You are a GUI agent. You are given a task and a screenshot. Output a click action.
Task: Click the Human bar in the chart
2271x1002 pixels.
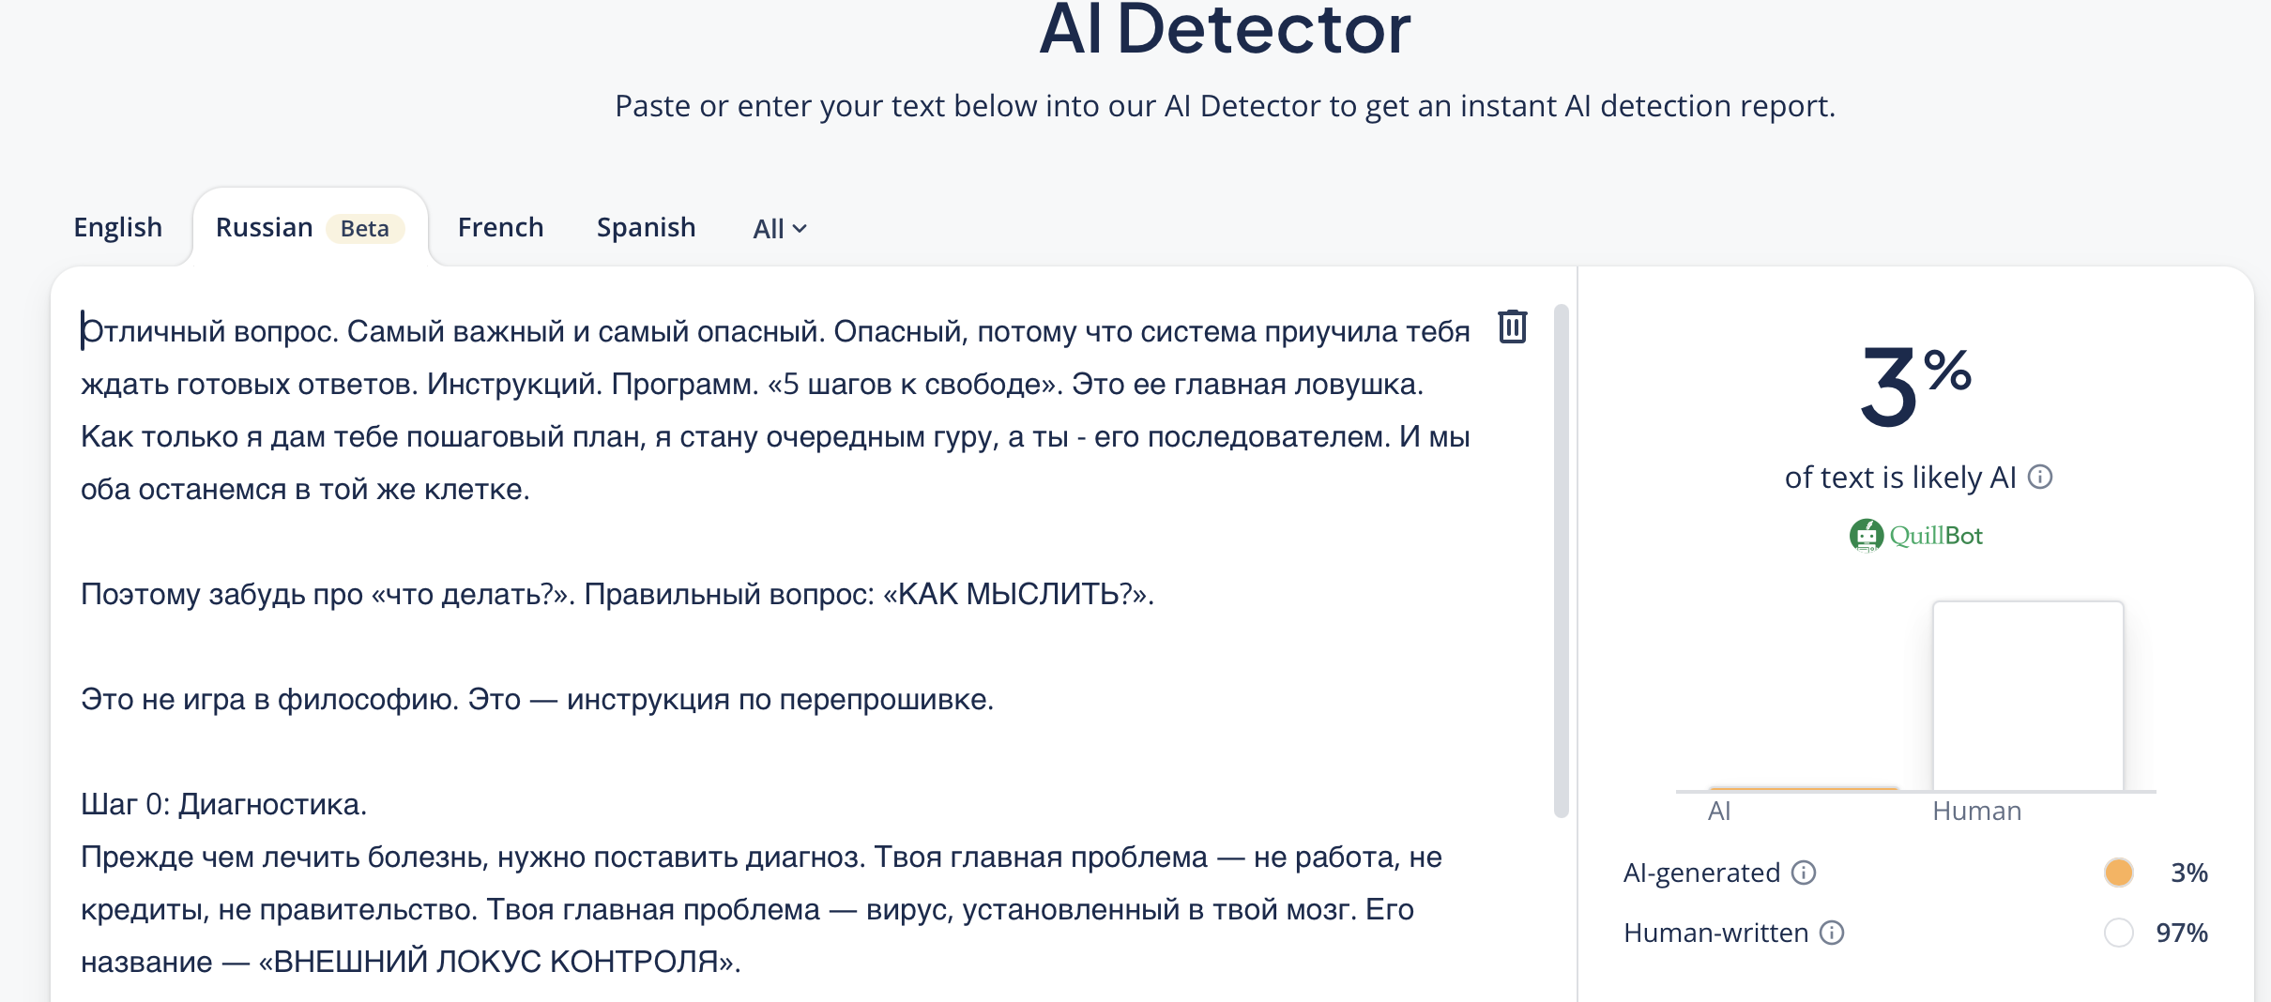[2027, 696]
